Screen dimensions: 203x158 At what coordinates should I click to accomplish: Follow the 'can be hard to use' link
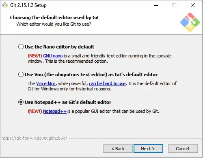point(107,83)
